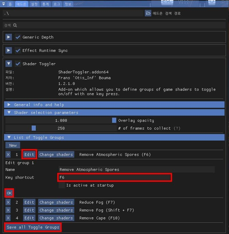This screenshot has height=234, width=229.
Task: Edit the Remove Atmospheric Spores group
Action: coord(29,155)
